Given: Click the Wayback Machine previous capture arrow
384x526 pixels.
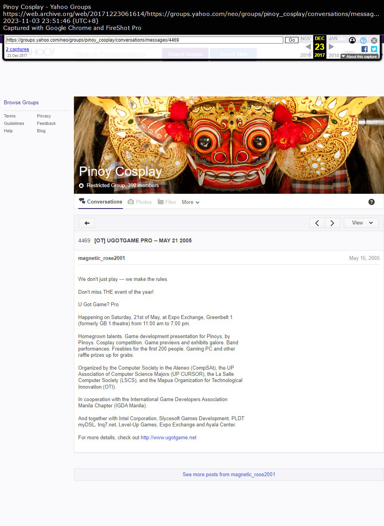Looking at the screenshot, I should (x=308, y=47).
